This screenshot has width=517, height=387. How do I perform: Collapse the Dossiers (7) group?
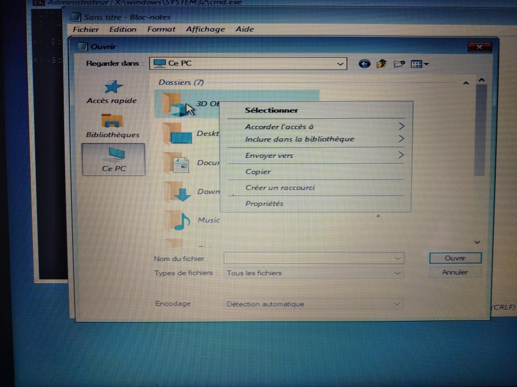466,83
